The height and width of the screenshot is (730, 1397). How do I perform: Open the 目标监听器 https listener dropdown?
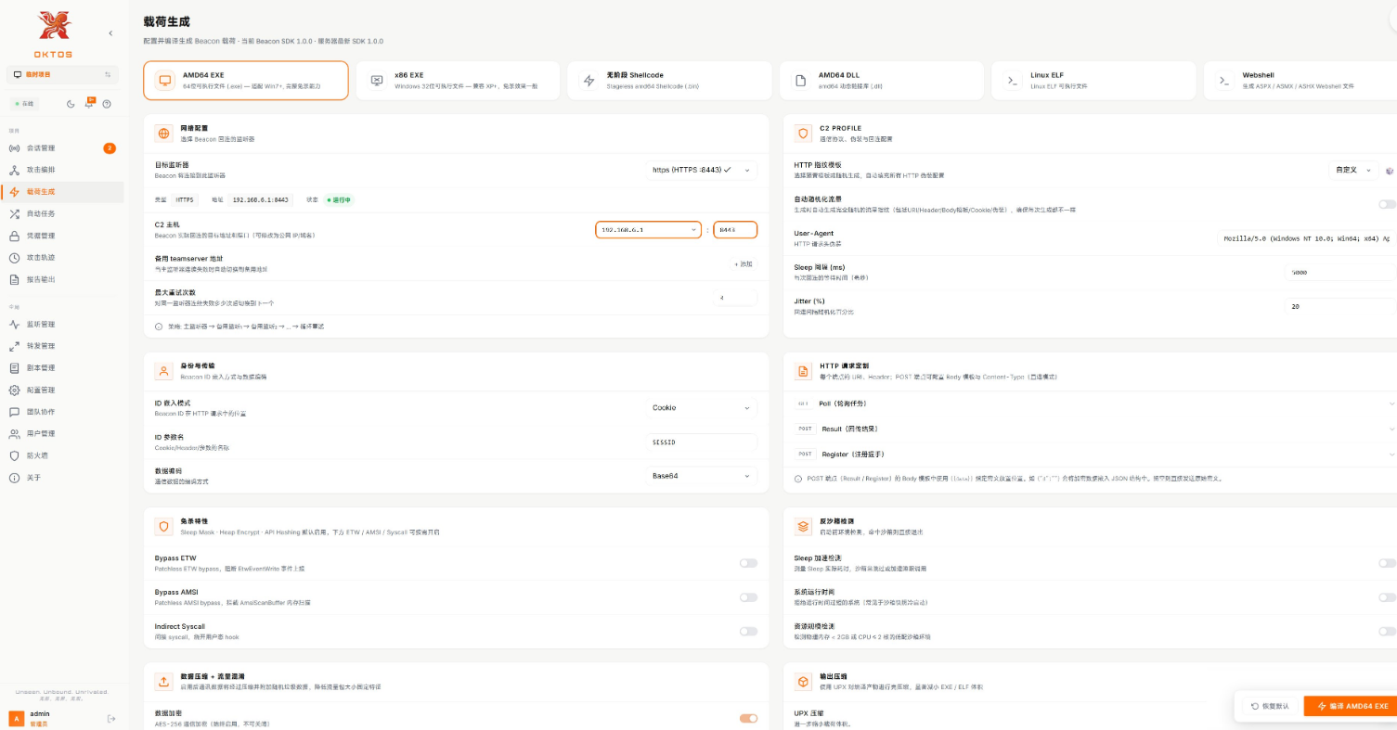(x=702, y=170)
